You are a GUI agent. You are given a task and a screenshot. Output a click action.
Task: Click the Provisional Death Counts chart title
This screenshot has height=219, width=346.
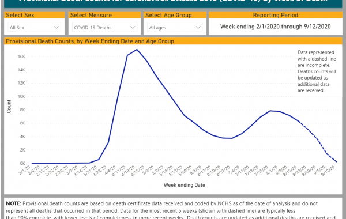pos(90,41)
